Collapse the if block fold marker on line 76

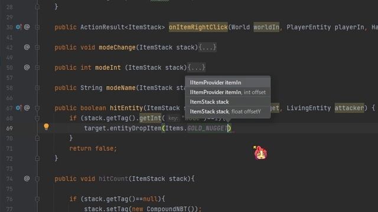coord(37,199)
